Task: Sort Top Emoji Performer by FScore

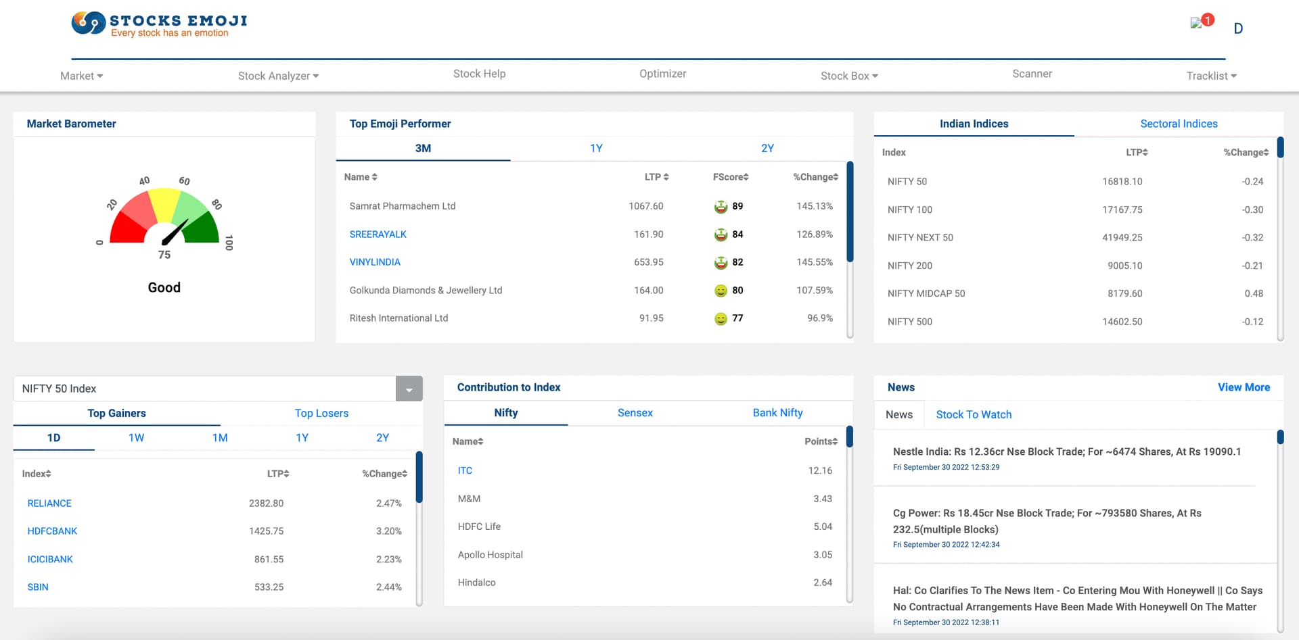Action: click(731, 177)
